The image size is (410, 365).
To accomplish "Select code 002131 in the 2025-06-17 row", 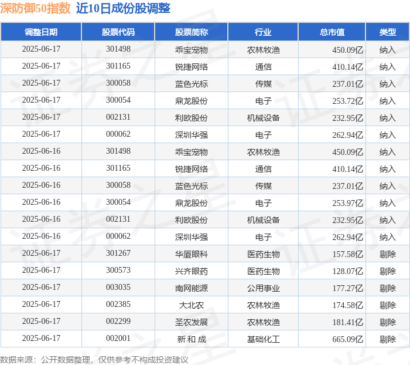I will click(x=118, y=117).
